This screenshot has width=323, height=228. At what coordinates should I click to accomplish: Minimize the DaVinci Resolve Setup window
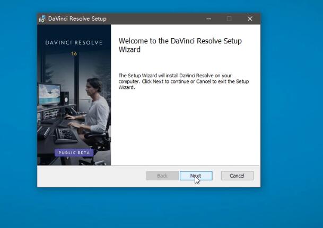[x=208, y=19]
